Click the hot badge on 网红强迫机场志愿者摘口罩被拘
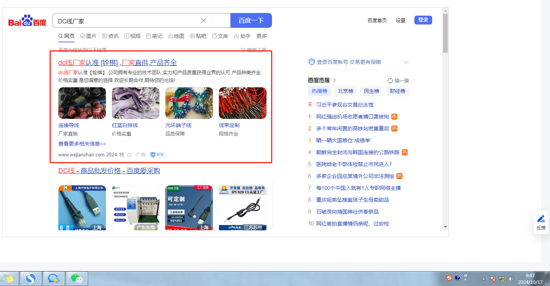This screenshot has width=550, height=286. click(394, 117)
